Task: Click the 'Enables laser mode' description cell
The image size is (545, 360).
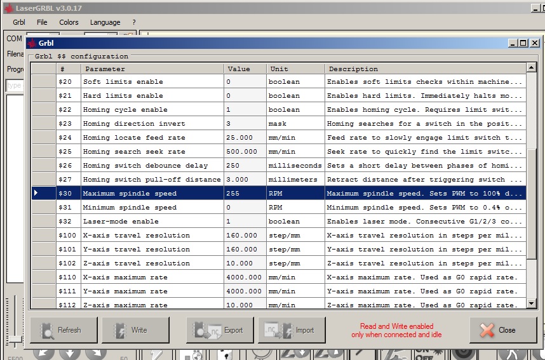Action: tap(426, 221)
